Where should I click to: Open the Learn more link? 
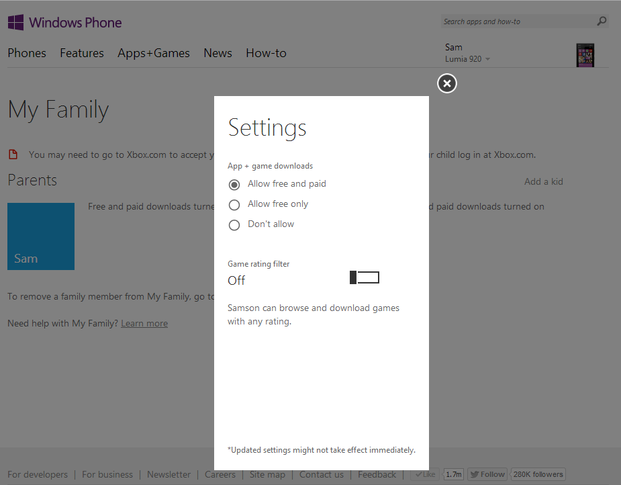point(144,323)
